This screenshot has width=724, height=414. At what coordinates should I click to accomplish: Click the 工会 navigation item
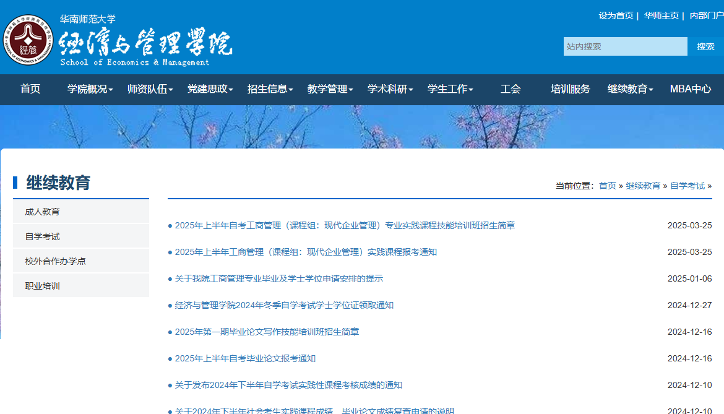click(510, 89)
